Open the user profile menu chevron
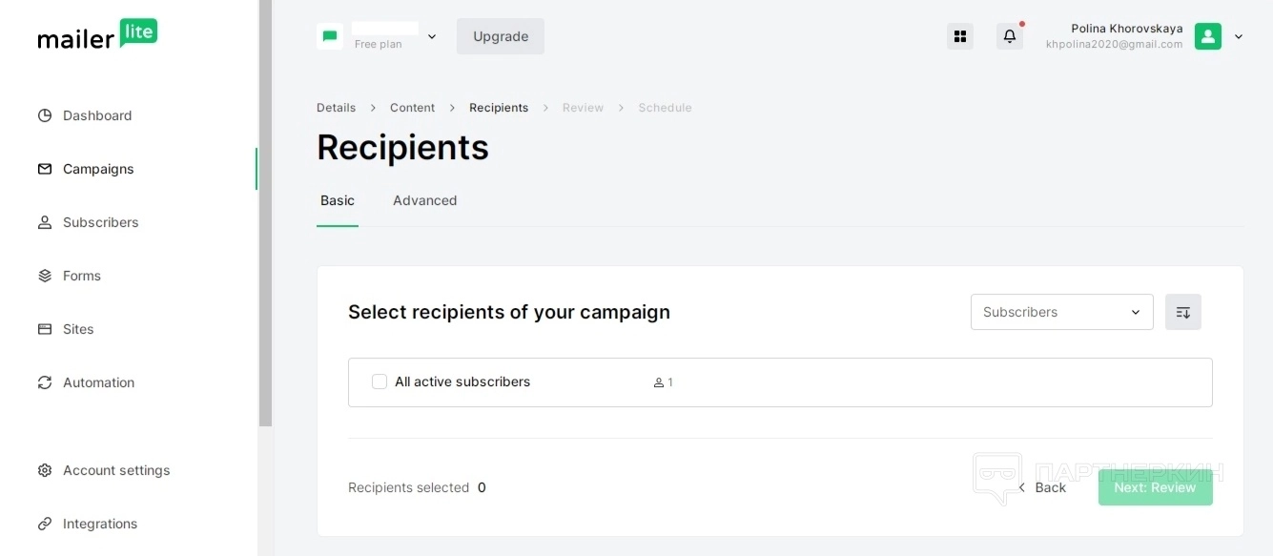 (x=1239, y=36)
